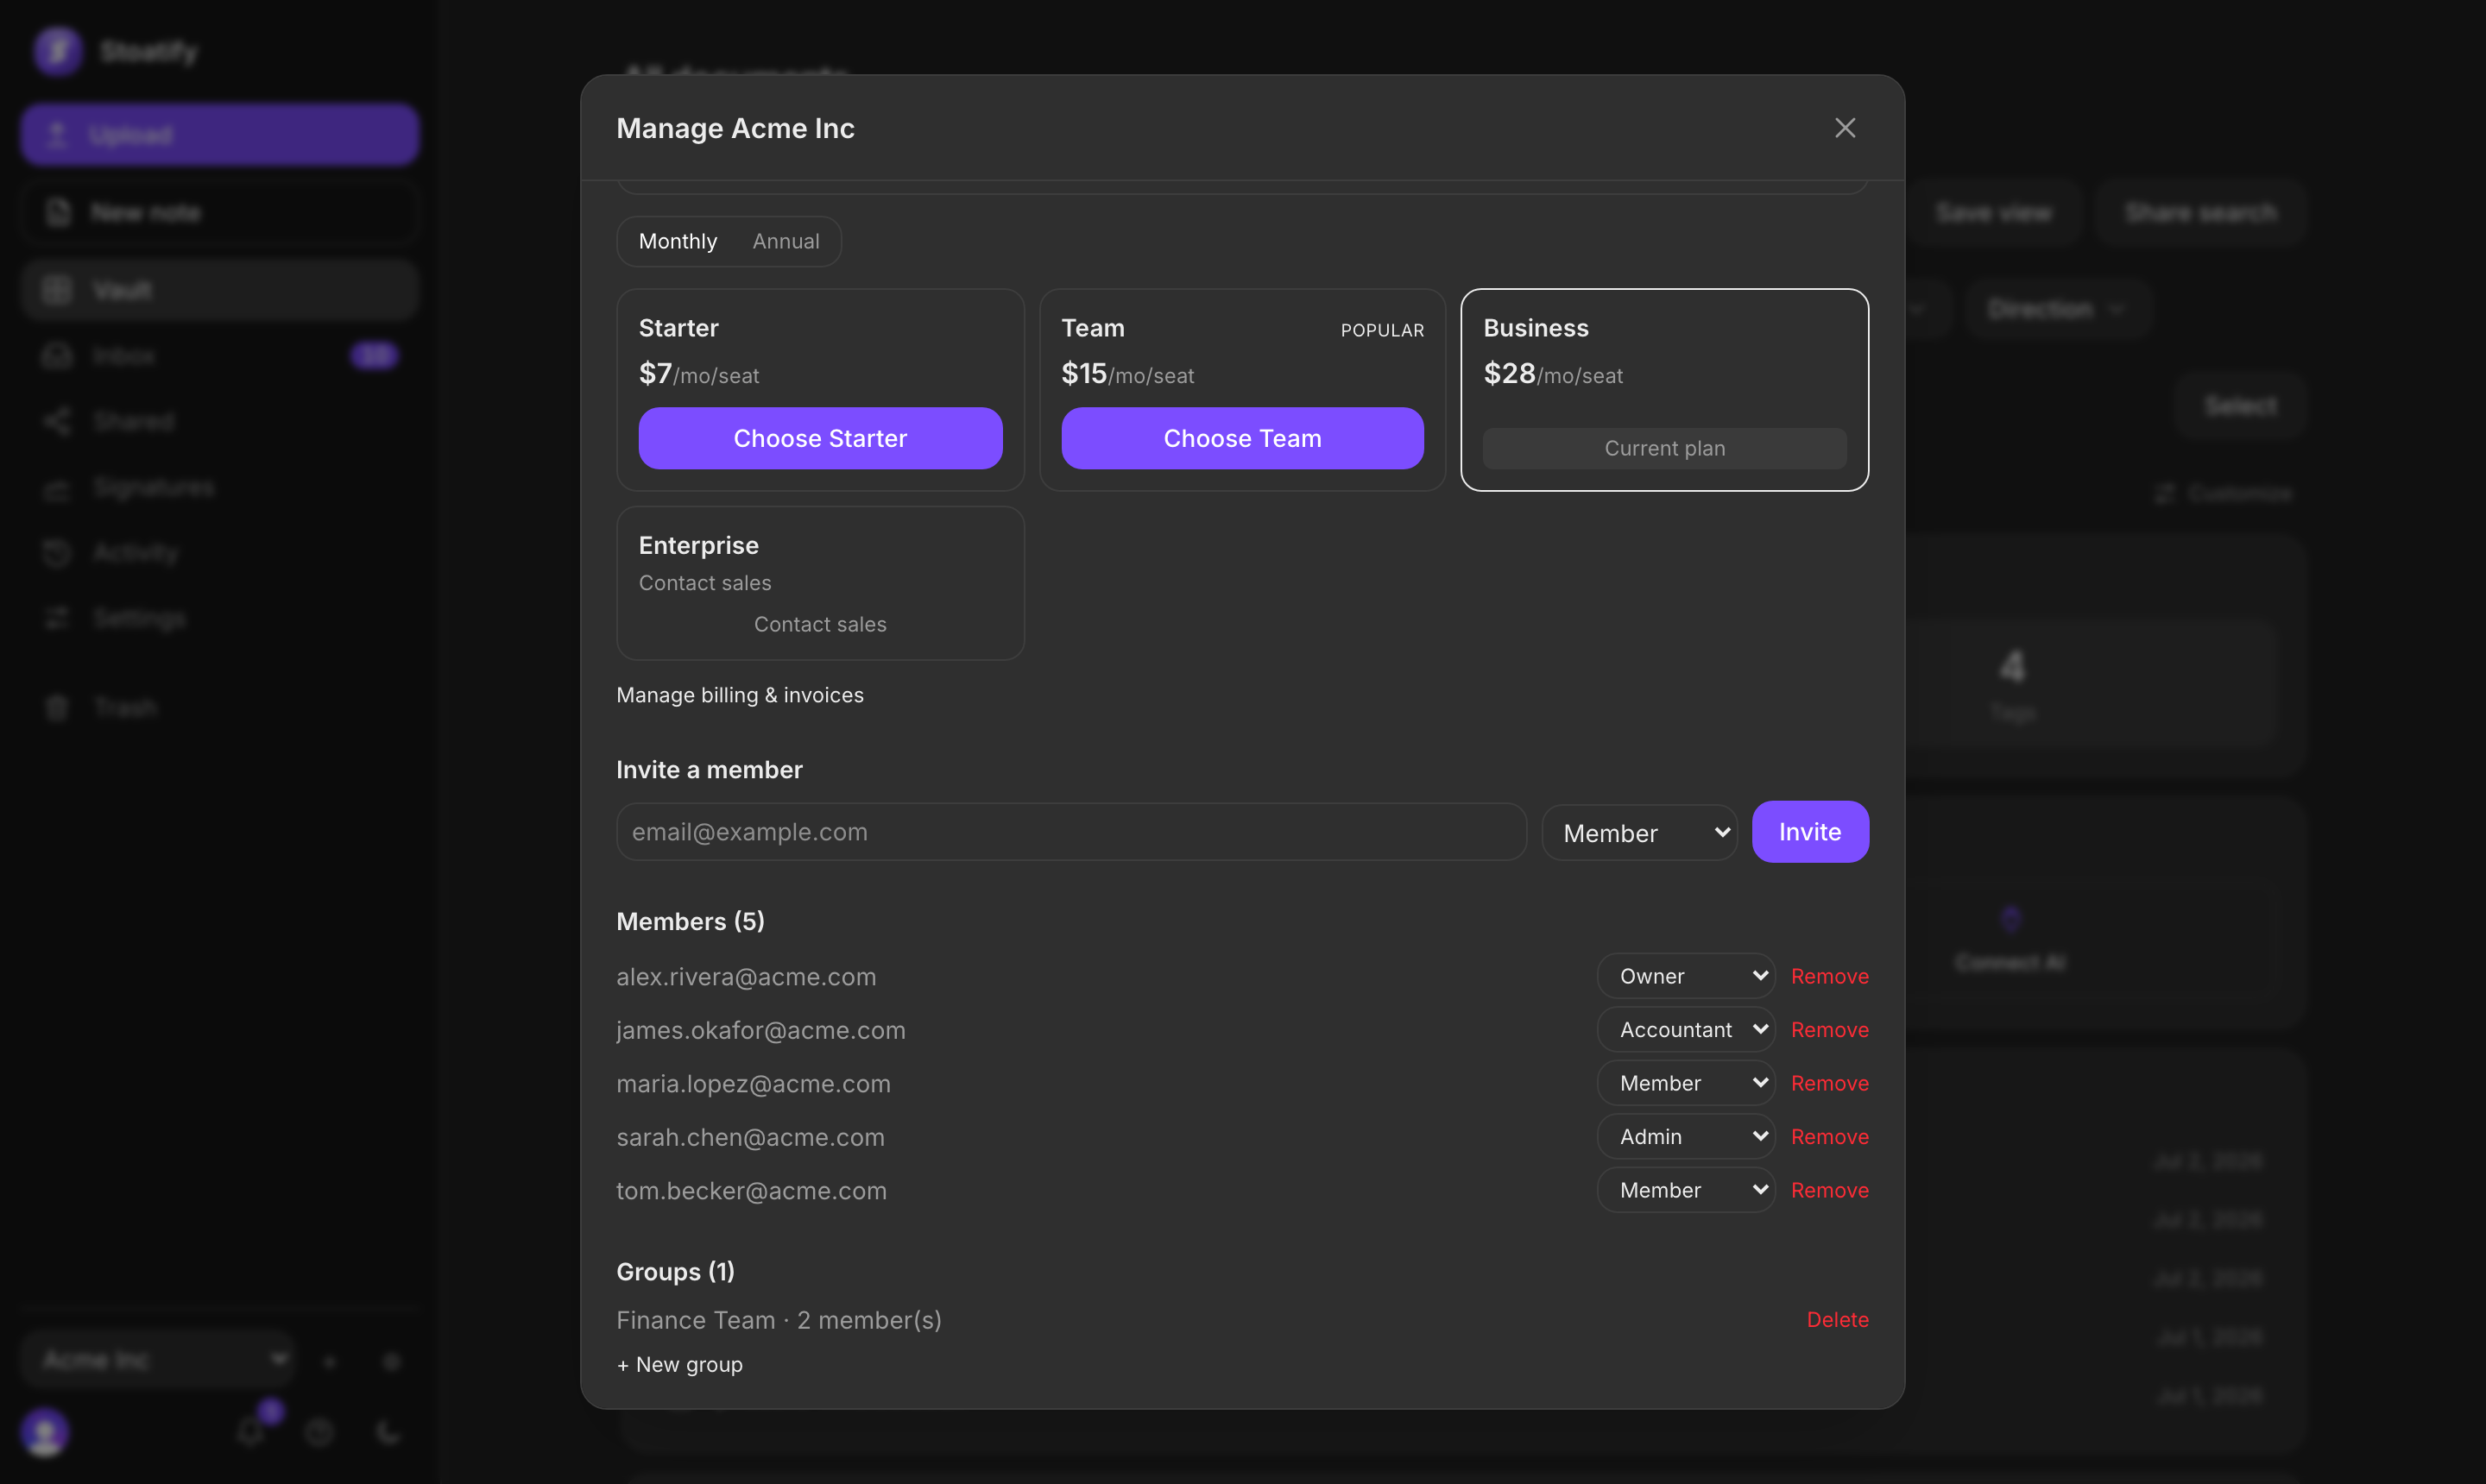The image size is (2486, 1484).
Task: Click the Current plan button in Business
Action: pyautogui.click(x=1664, y=448)
